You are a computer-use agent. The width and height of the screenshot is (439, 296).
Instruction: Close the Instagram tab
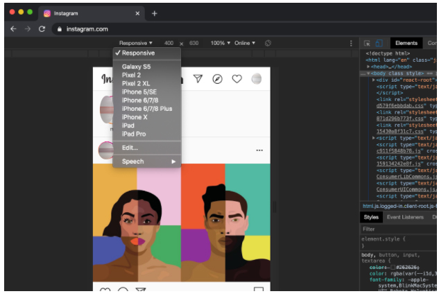[137, 13]
